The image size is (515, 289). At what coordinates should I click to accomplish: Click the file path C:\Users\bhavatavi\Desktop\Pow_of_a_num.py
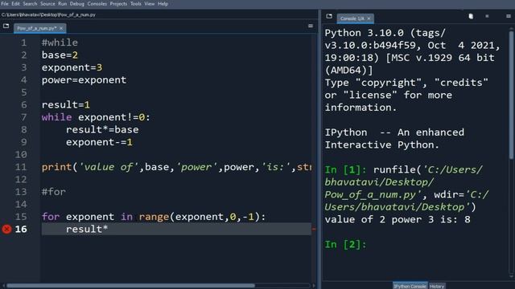(x=48, y=14)
